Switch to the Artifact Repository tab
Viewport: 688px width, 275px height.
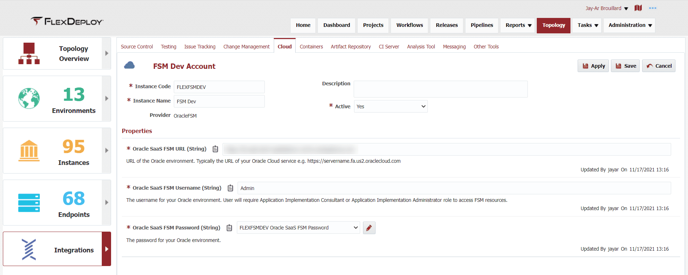pos(351,47)
